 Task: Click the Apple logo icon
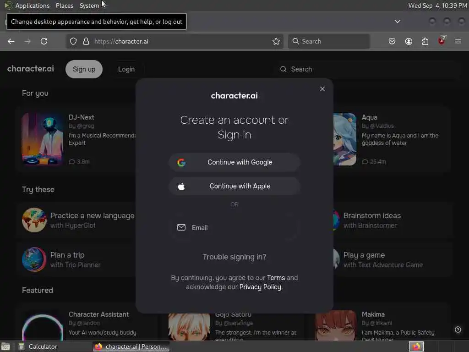pyautogui.click(x=181, y=187)
